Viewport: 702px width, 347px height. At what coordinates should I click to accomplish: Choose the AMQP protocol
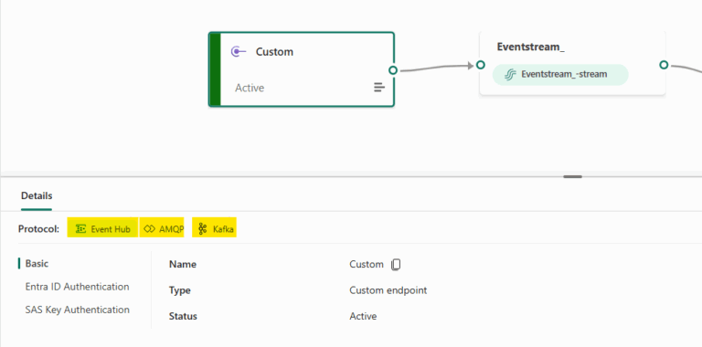[x=162, y=229]
